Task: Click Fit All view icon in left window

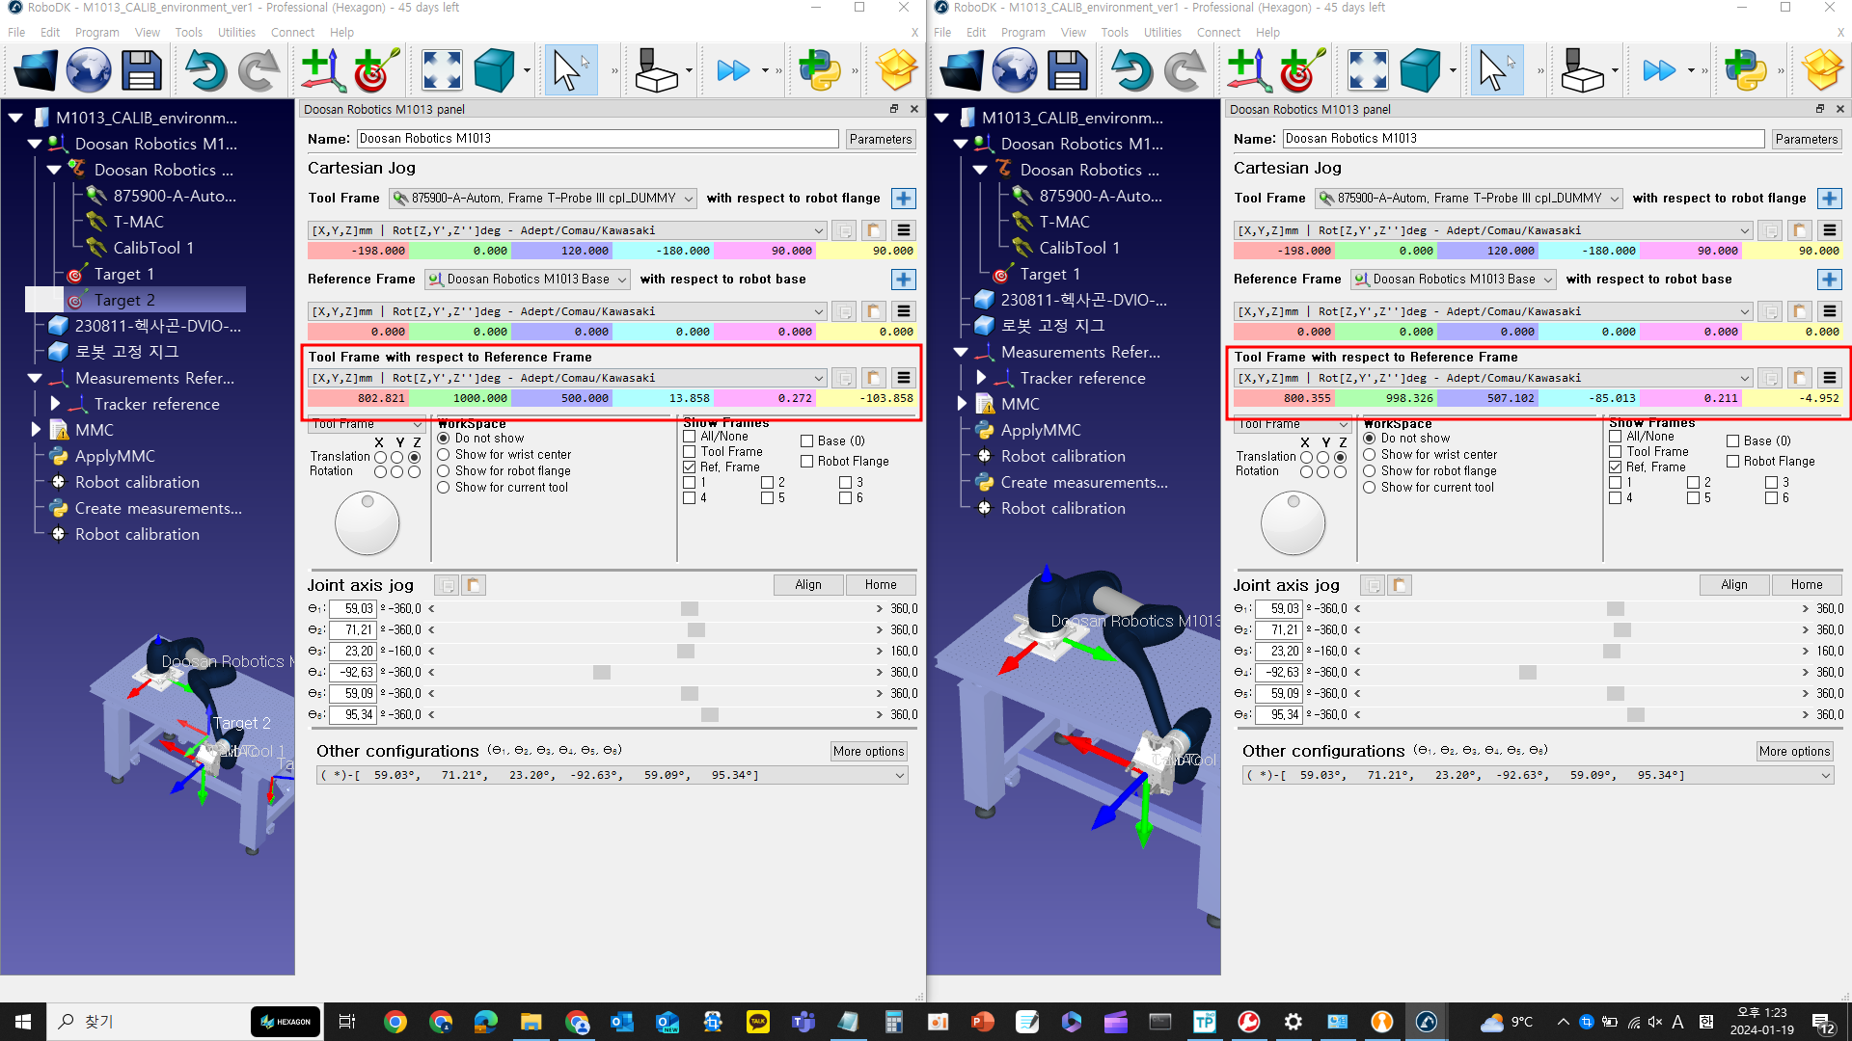Action: [442, 70]
